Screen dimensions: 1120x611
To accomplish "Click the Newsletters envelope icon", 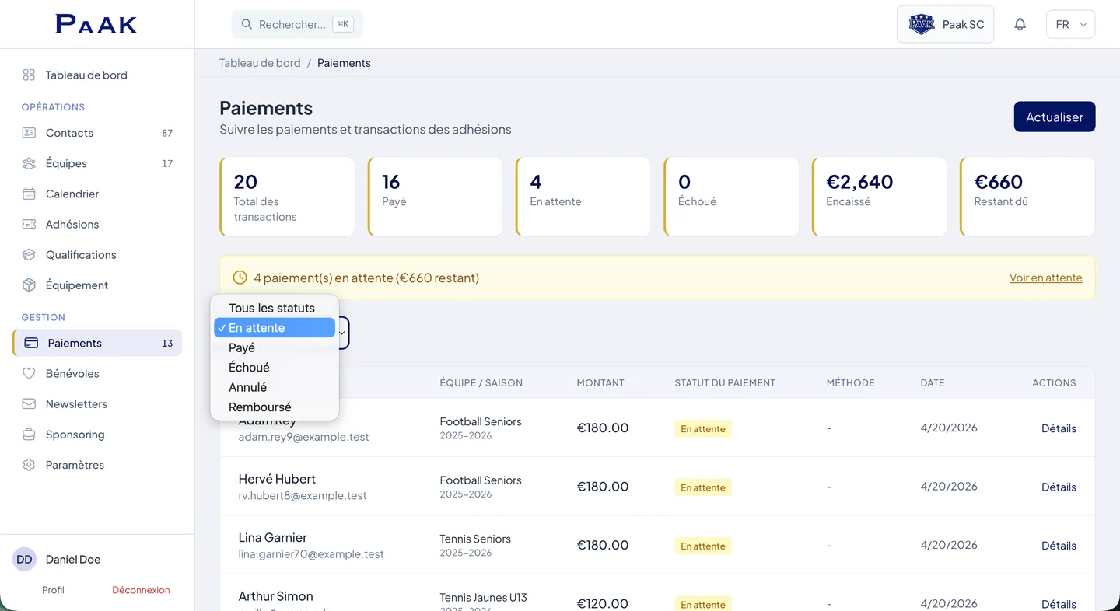I will [x=29, y=404].
